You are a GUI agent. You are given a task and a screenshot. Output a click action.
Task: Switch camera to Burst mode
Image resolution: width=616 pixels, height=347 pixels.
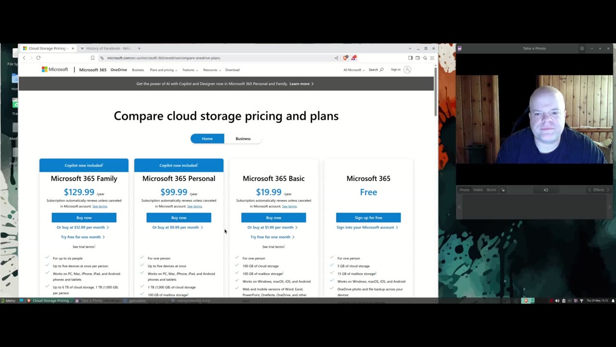pyautogui.click(x=491, y=190)
